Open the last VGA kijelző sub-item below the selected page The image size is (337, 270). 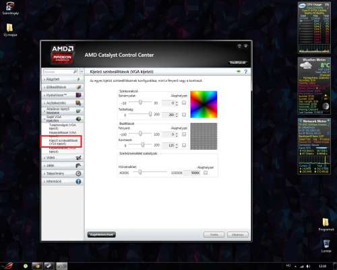[x=63, y=150]
